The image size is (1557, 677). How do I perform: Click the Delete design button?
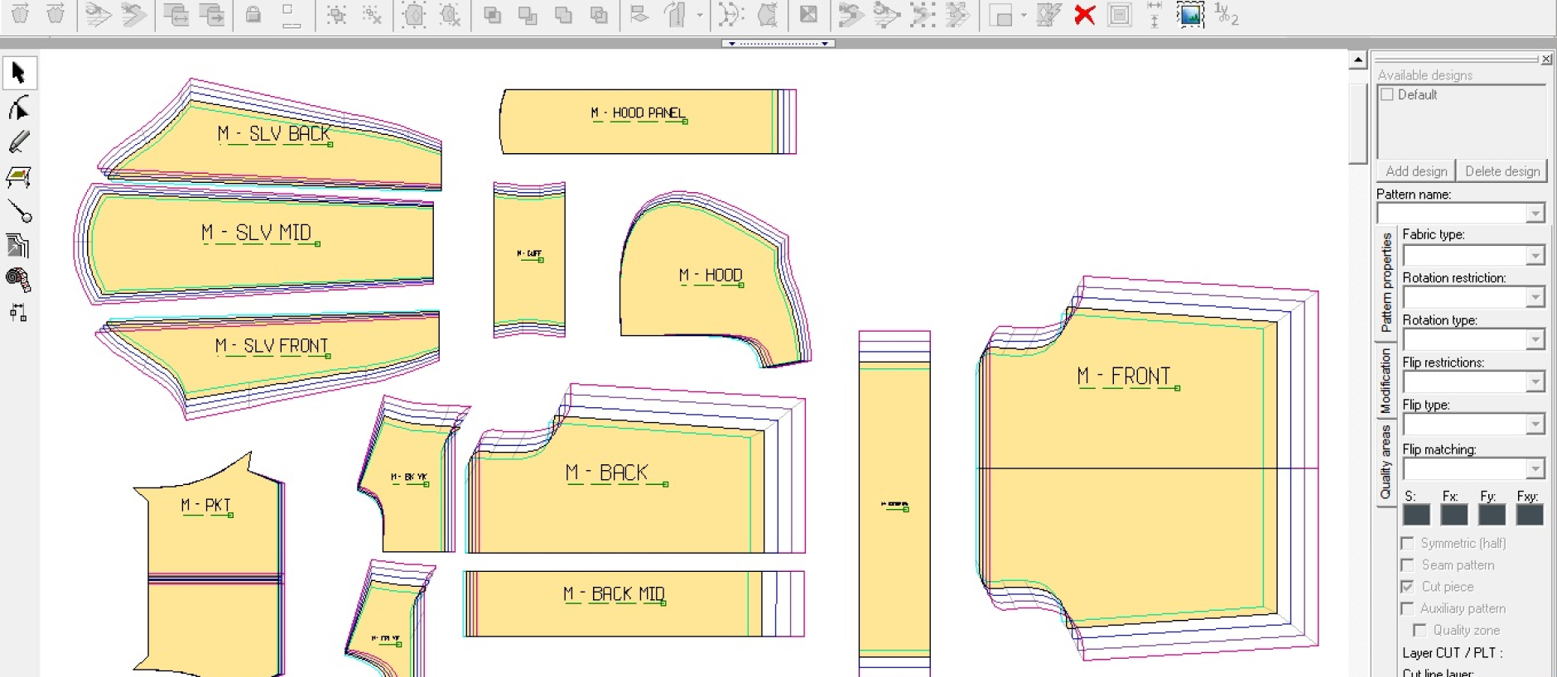[x=1502, y=171]
